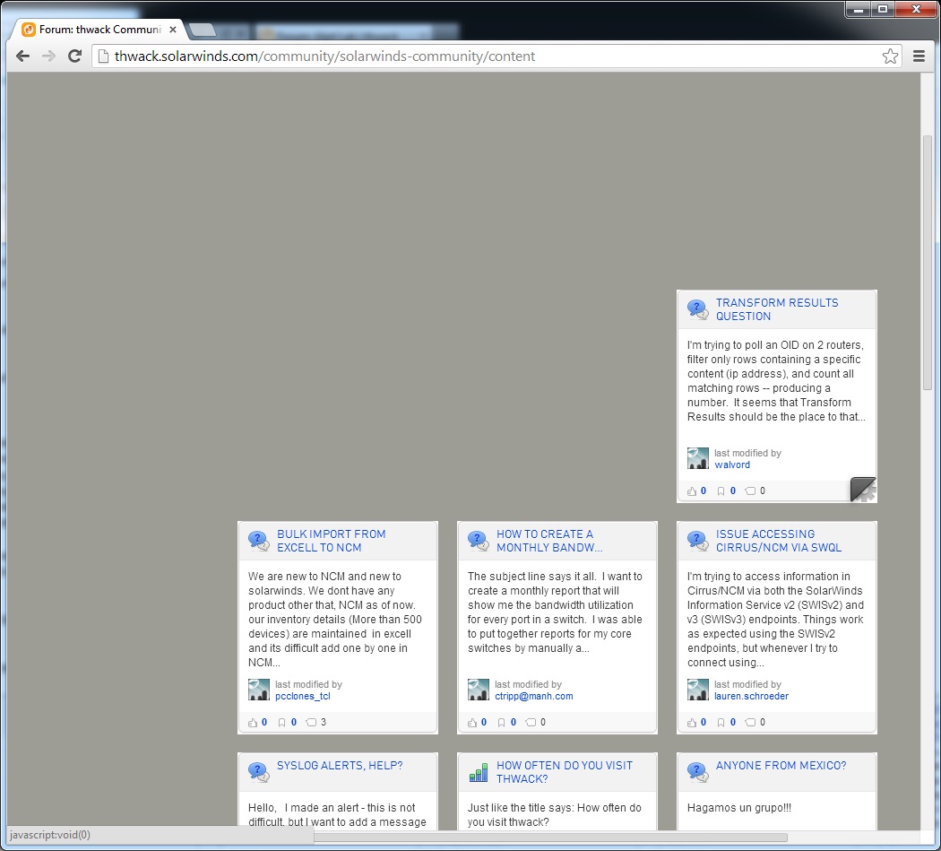Click summary text 'I'm trying to poll an OID'

coord(745,344)
